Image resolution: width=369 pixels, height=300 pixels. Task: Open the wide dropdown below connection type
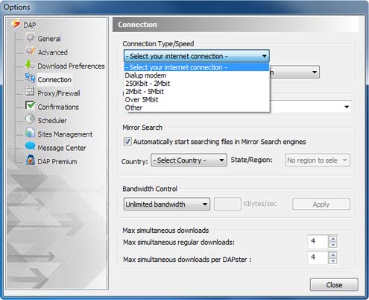347,107
